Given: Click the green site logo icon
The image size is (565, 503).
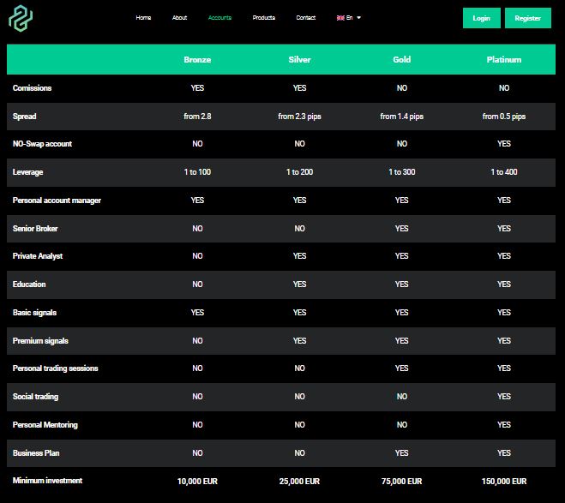Looking at the screenshot, I should tap(21, 18).
